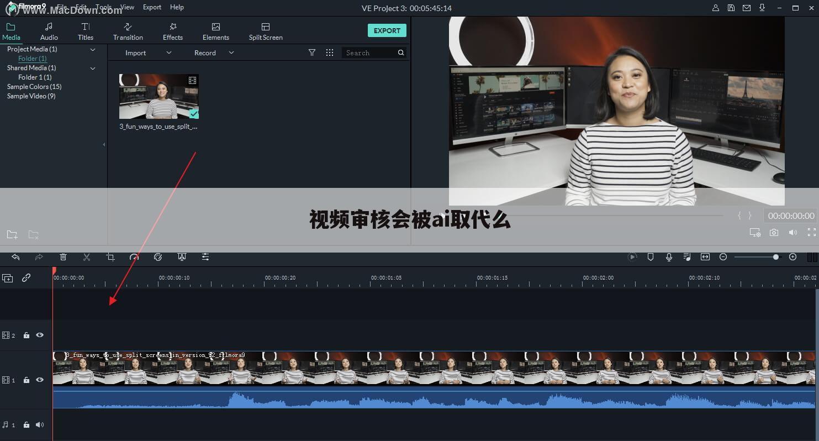Change media view with grid dots icon
This screenshot has height=441, width=819.
tap(330, 53)
